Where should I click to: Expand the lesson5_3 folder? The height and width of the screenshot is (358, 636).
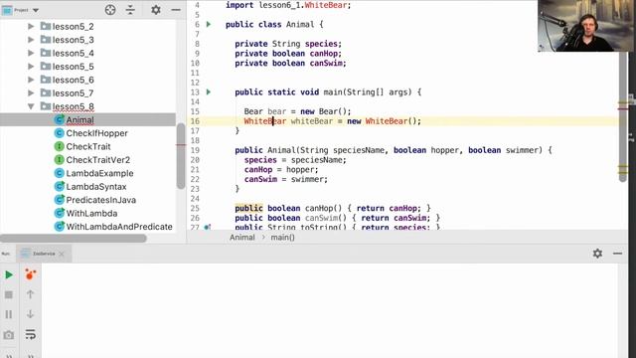tap(31, 40)
